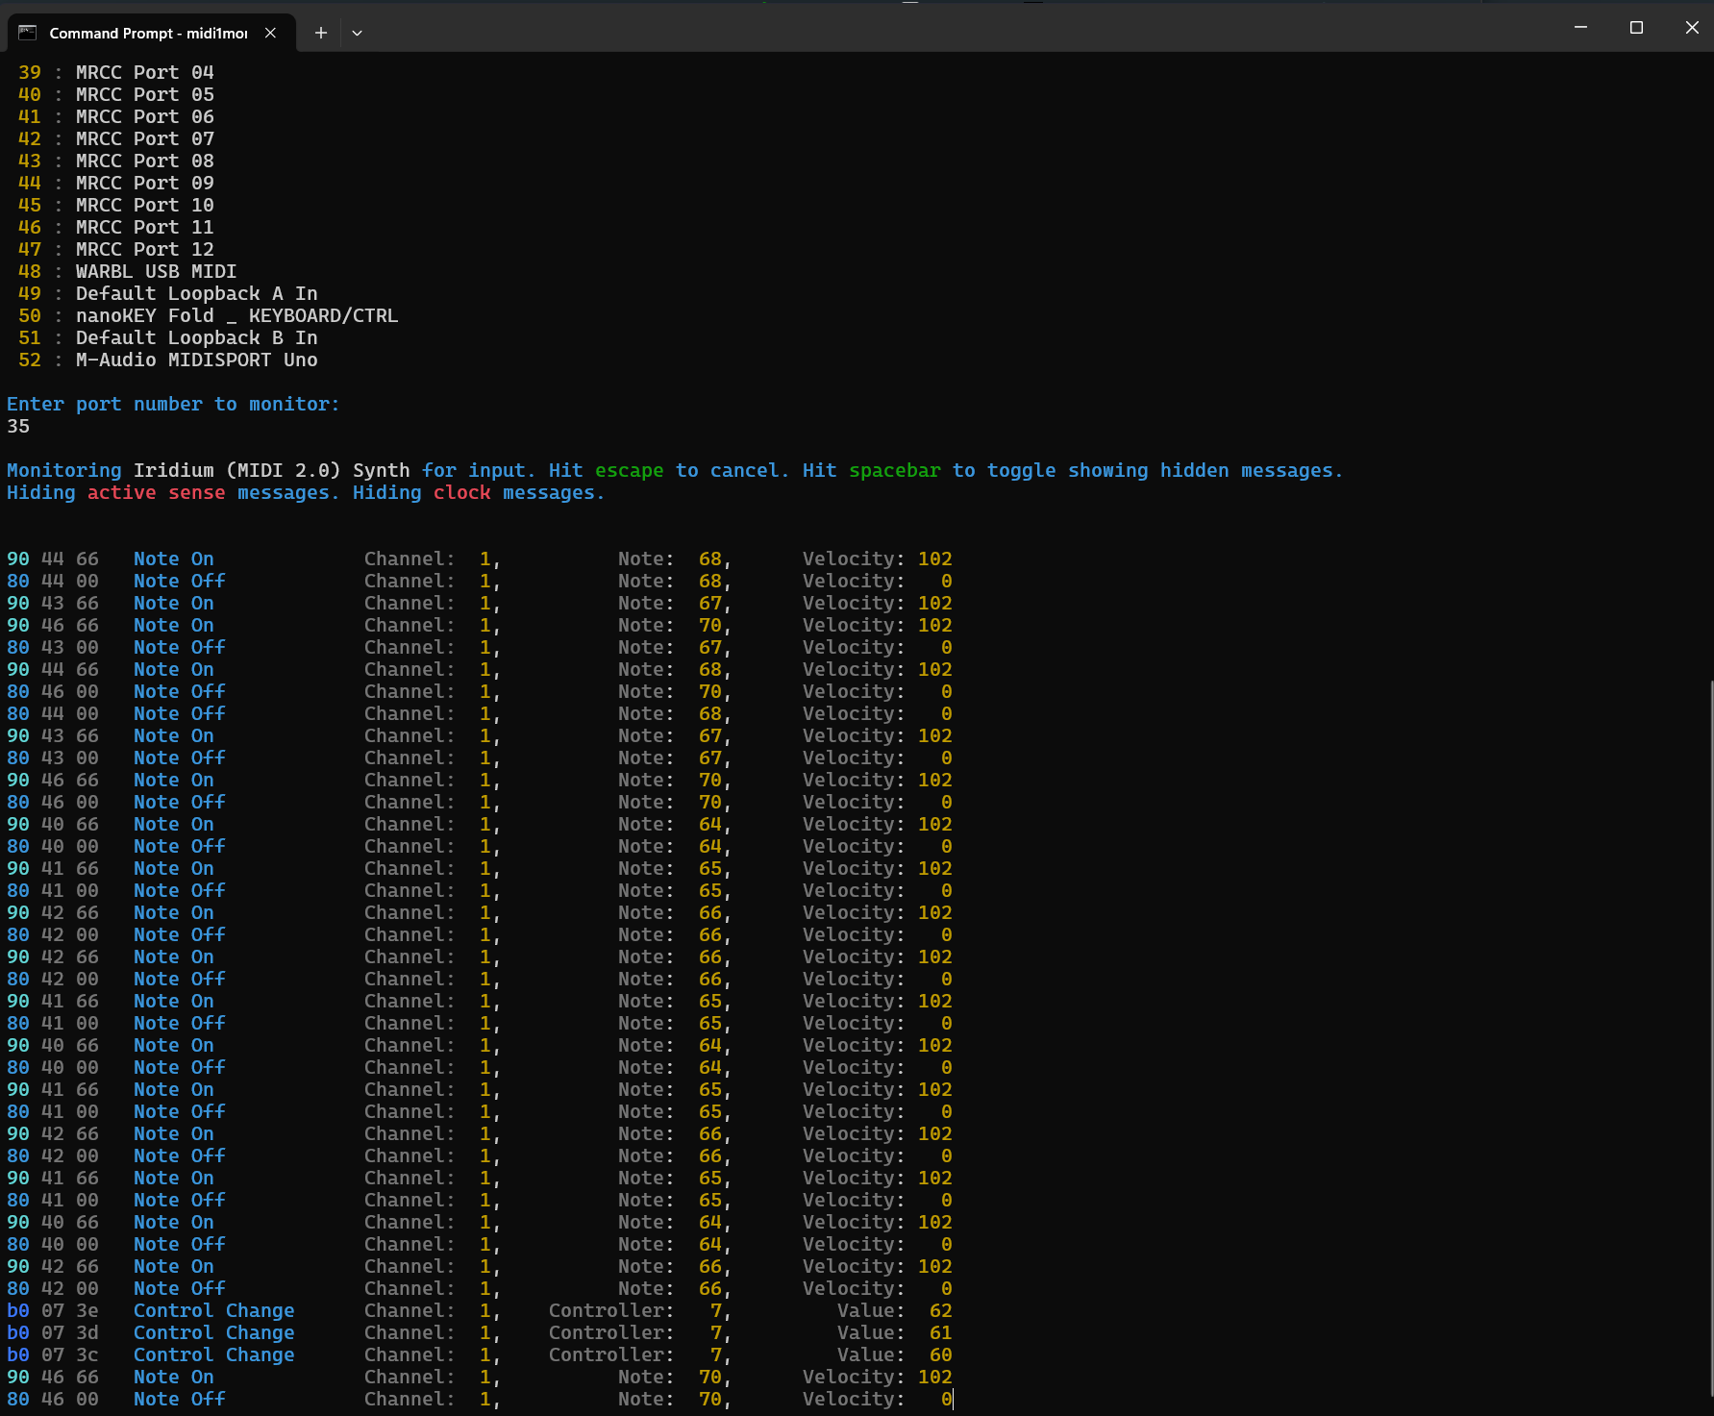Click the entered port number 35

tap(18, 427)
